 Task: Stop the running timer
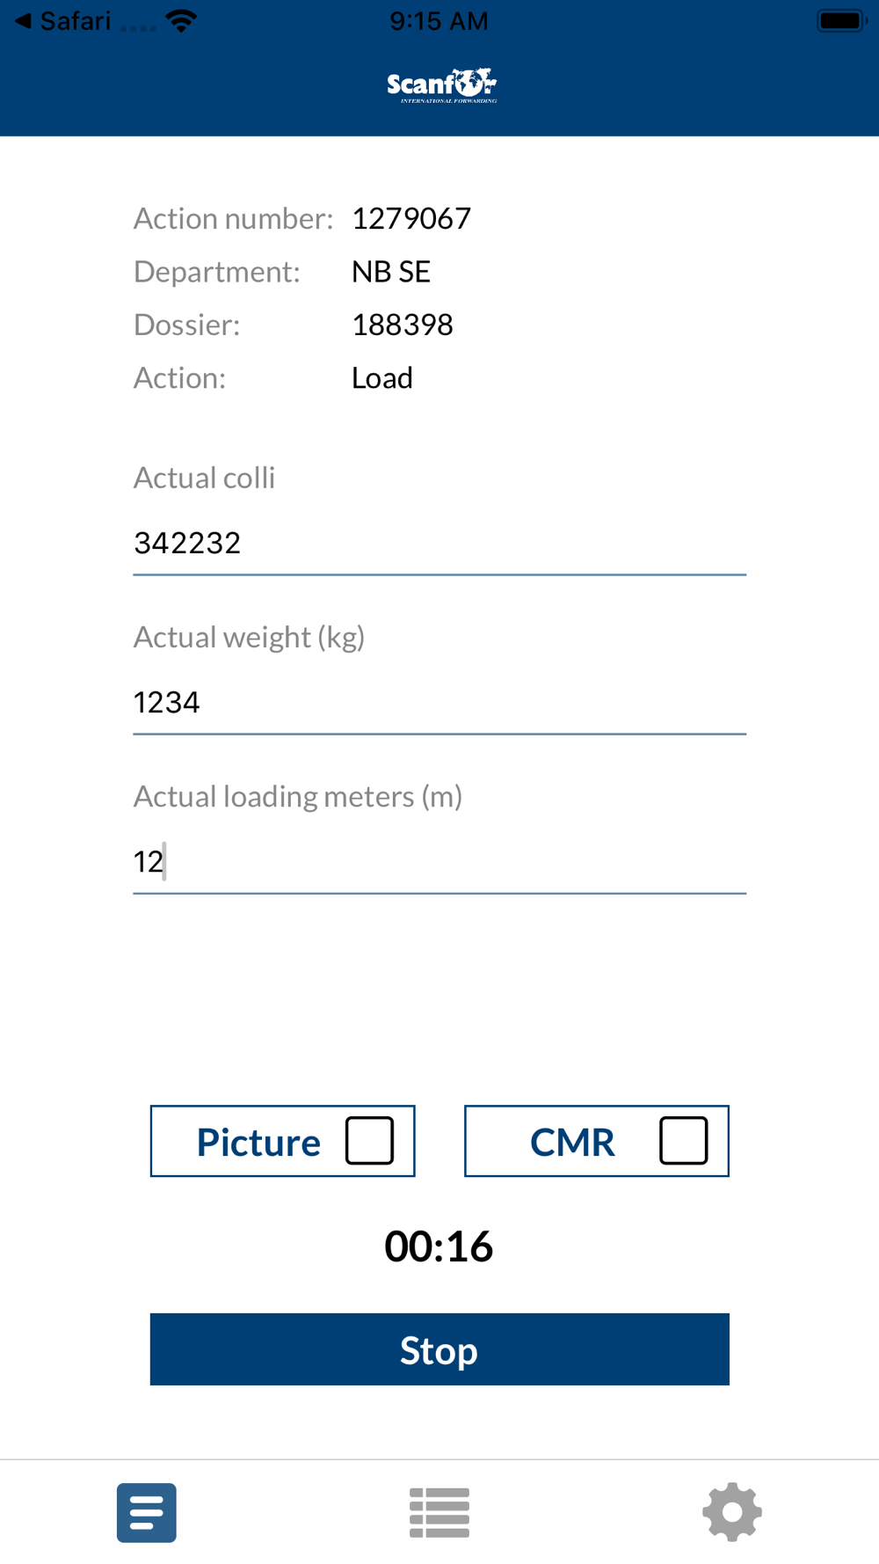(439, 1349)
